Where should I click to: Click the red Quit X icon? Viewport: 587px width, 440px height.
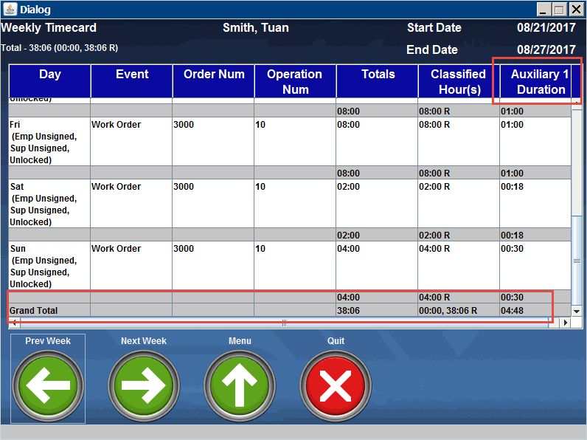(x=336, y=385)
